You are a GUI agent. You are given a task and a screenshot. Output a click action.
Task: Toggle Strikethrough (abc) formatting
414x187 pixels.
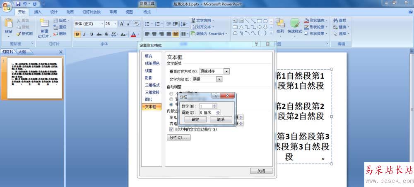click(x=99, y=35)
